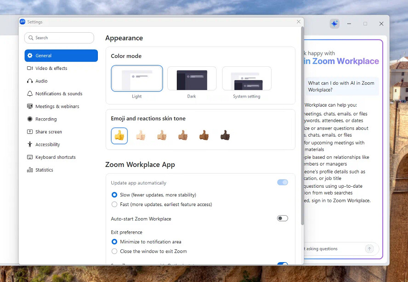Open Accessibility settings
The width and height of the screenshot is (408, 282).
[x=61, y=144]
